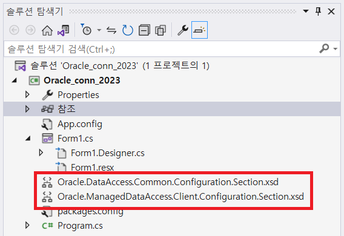This screenshot has width=344, height=236.
Task: Sync with active document arrows icon
Action: pyautogui.click(x=111, y=30)
